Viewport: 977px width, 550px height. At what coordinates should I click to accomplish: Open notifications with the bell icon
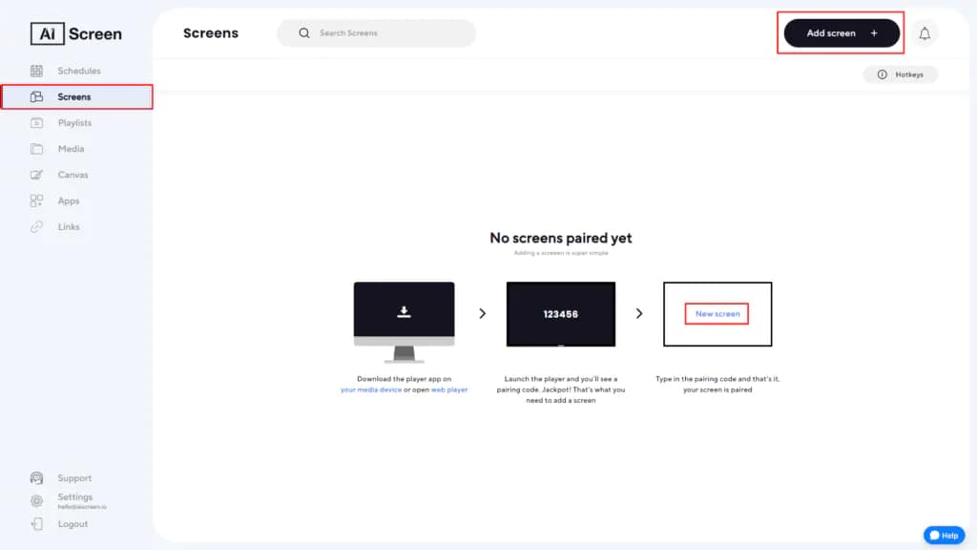(925, 33)
